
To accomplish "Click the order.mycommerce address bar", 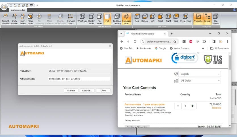I will coord(159,42).
